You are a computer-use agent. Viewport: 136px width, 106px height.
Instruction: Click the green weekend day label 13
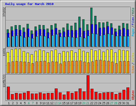56,103
